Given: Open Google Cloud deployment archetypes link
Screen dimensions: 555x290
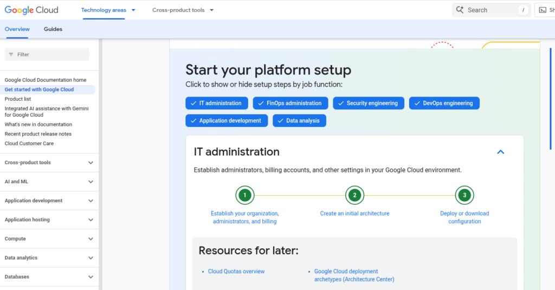Looking at the screenshot, I should click(354, 275).
